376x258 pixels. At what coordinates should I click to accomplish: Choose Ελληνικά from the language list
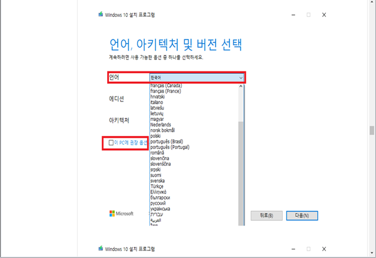point(158,192)
